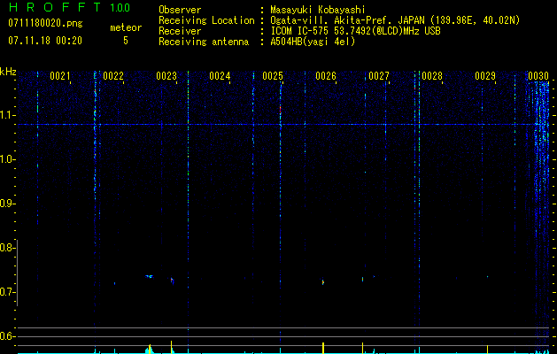The width and height of the screenshot is (557, 354).
Task: Click the 1.0 frequency axis label
Action: [7, 159]
